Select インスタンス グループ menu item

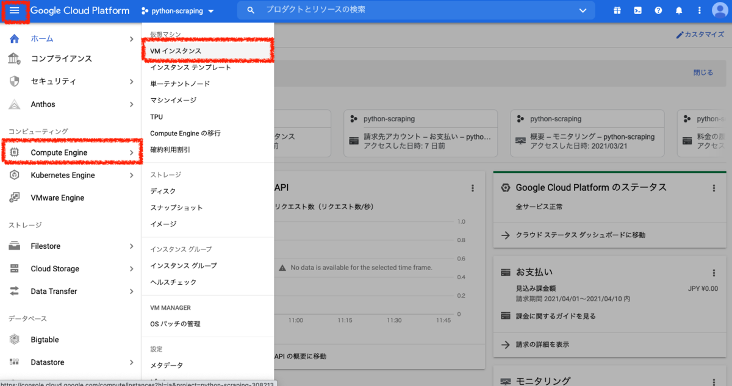pos(208,266)
